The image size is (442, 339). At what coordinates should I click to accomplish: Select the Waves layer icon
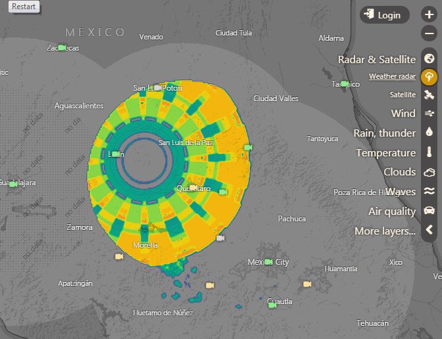tap(429, 191)
